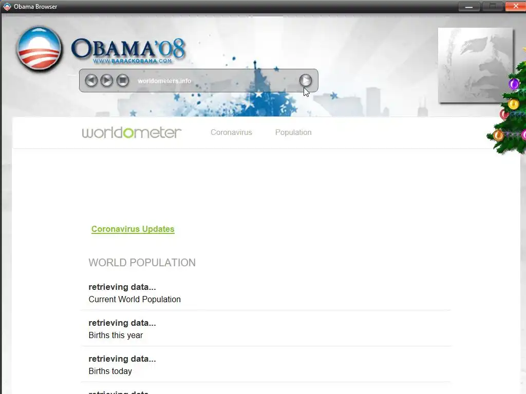Viewport: 526px width, 394px height.
Task: Select the WORLD POPULATION heading
Action: 142,263
